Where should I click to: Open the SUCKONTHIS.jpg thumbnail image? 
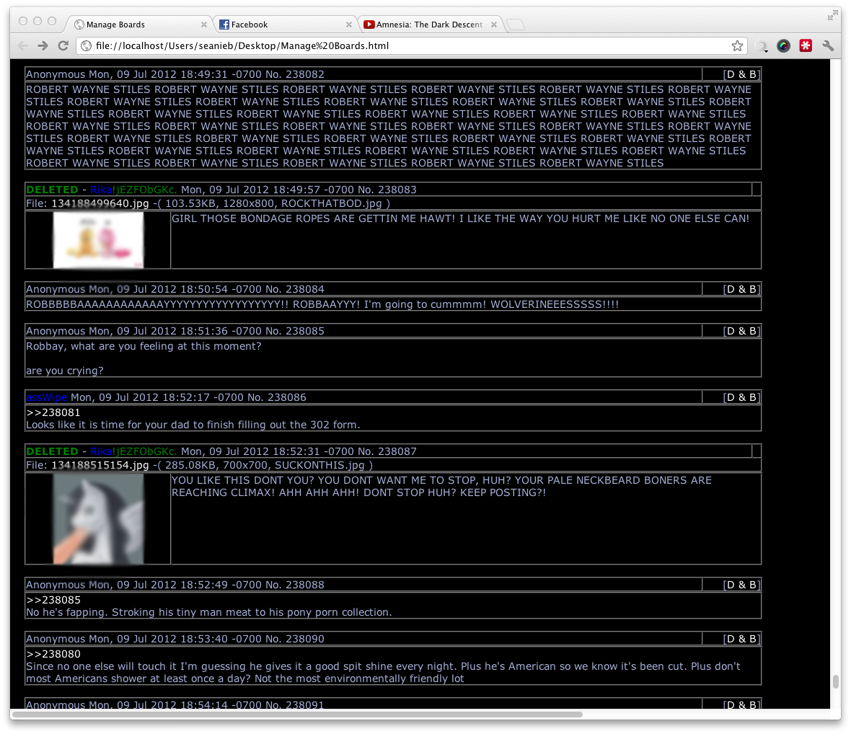[98, 518]
